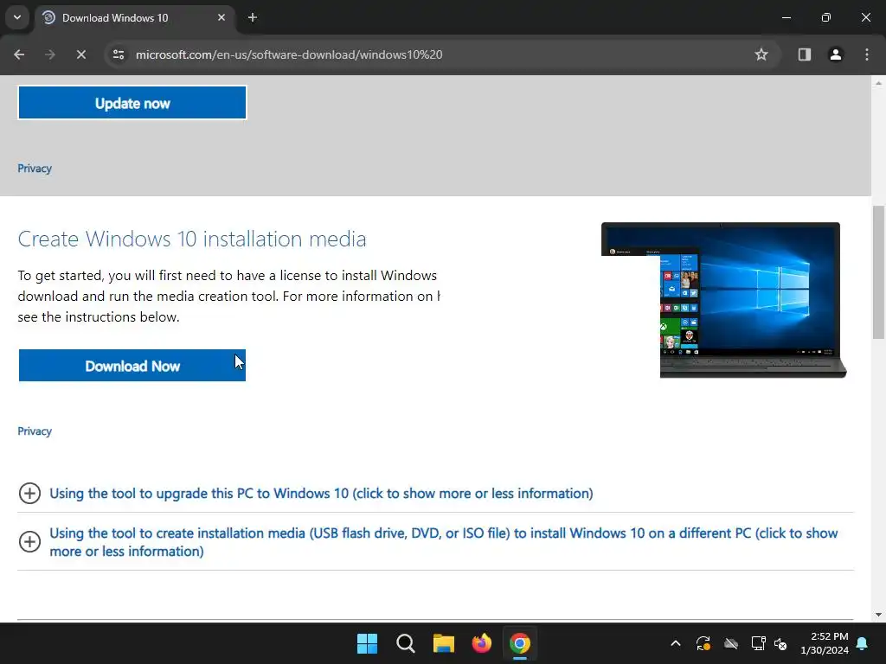Click the scrollbar up arrow
Image resolution: width=886 pixels, height=664 pixels.
(x=878, y=82)
